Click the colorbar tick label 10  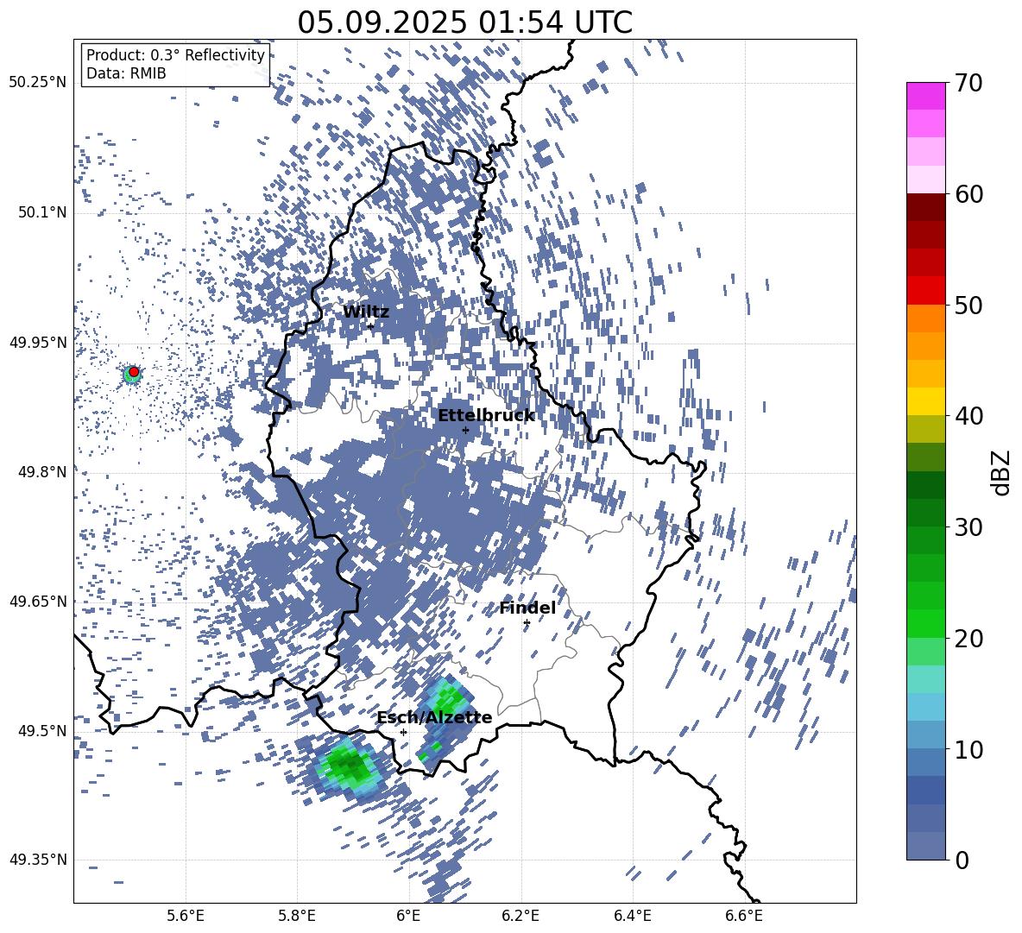click(968, 749)
